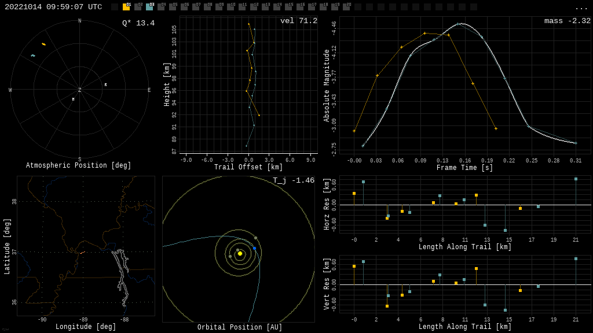Open the three-dots menu at top right
The image size is (593, 333).
point(581,8)
